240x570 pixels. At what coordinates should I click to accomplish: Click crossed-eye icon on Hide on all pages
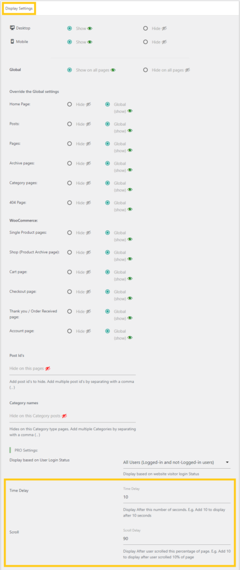[188, 70]
